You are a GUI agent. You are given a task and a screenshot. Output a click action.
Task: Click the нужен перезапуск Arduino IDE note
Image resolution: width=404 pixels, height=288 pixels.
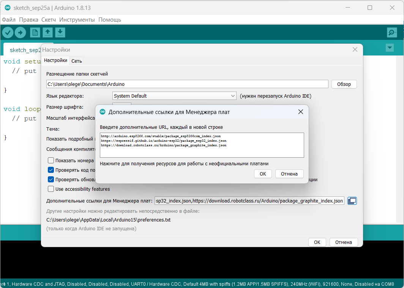pyautogui.click(x=275, y=96)
